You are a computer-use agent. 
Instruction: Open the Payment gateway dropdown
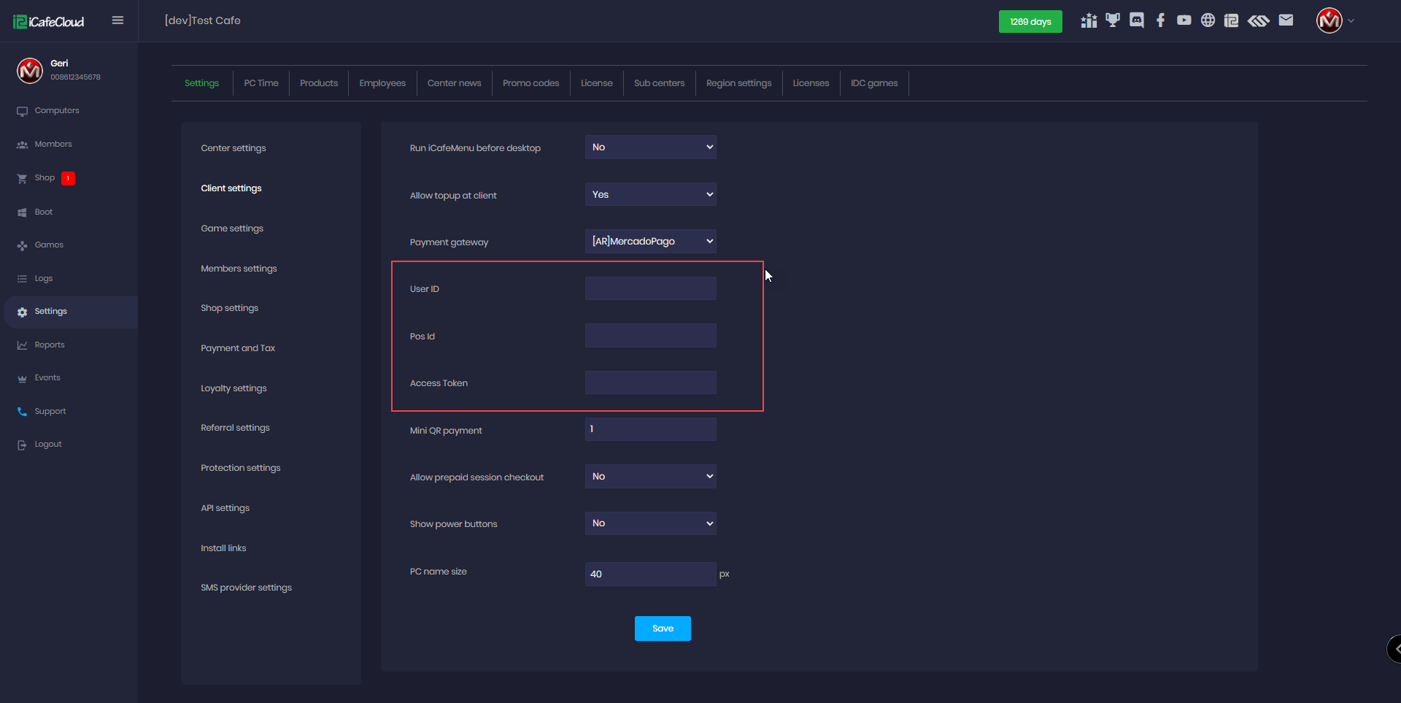pyautogui.click(x=650, y=242)
